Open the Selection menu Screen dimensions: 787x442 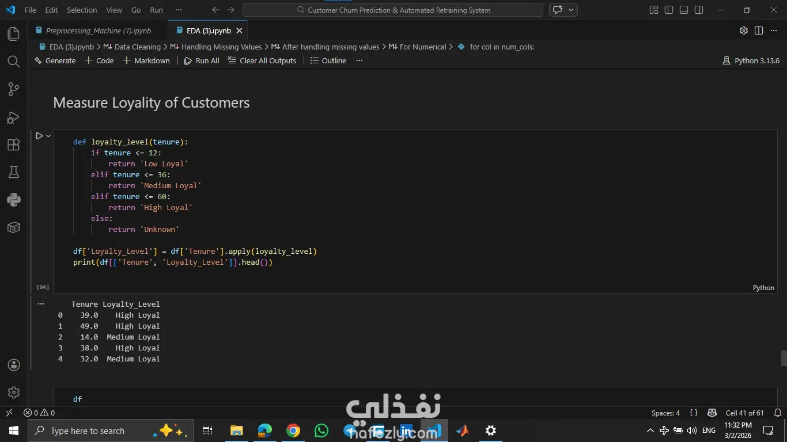point(82,10)
